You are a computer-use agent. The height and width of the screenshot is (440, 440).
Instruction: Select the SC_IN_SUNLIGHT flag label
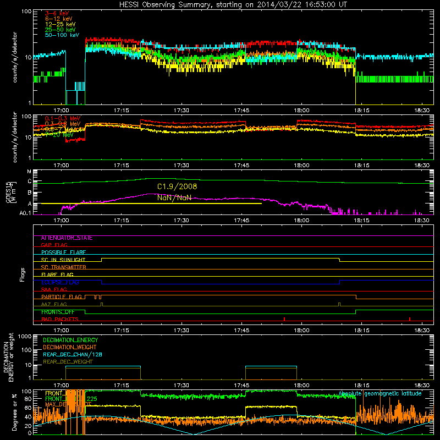coord(63,260)
